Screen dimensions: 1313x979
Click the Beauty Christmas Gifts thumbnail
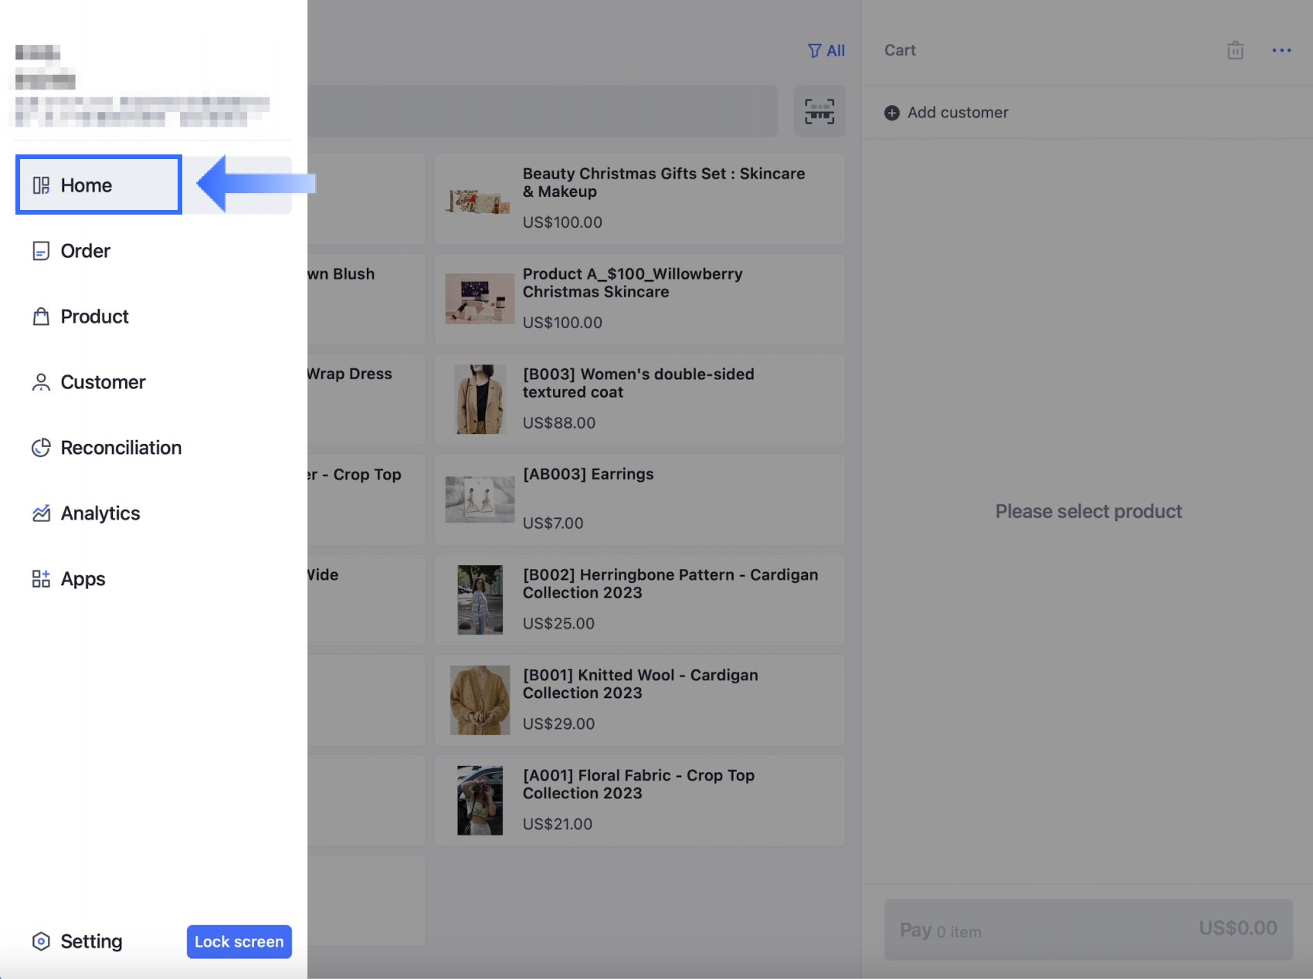point(480,201)
